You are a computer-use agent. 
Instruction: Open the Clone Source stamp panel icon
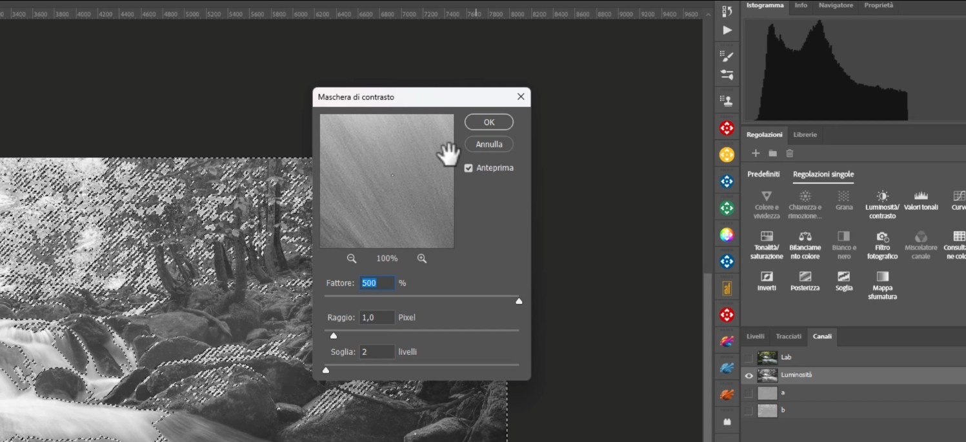(727, 101)
